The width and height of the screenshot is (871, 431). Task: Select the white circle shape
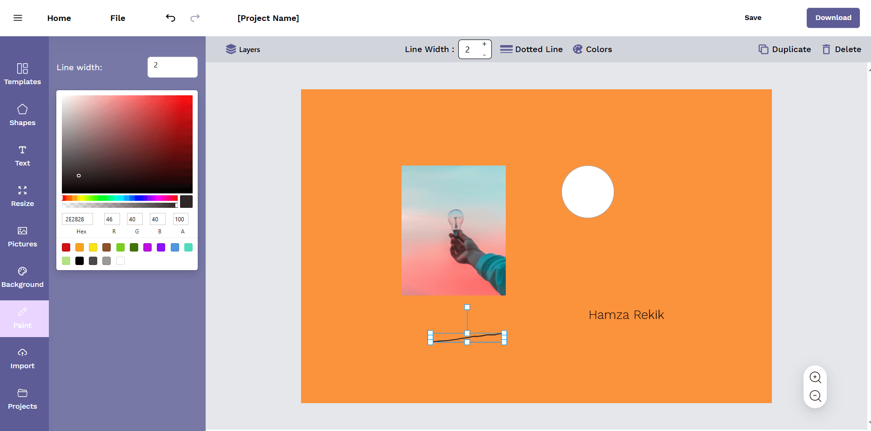(588, 192)
